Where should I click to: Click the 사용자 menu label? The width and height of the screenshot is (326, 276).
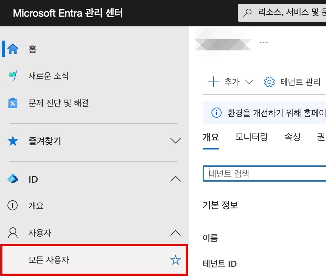tap(40, 233)
